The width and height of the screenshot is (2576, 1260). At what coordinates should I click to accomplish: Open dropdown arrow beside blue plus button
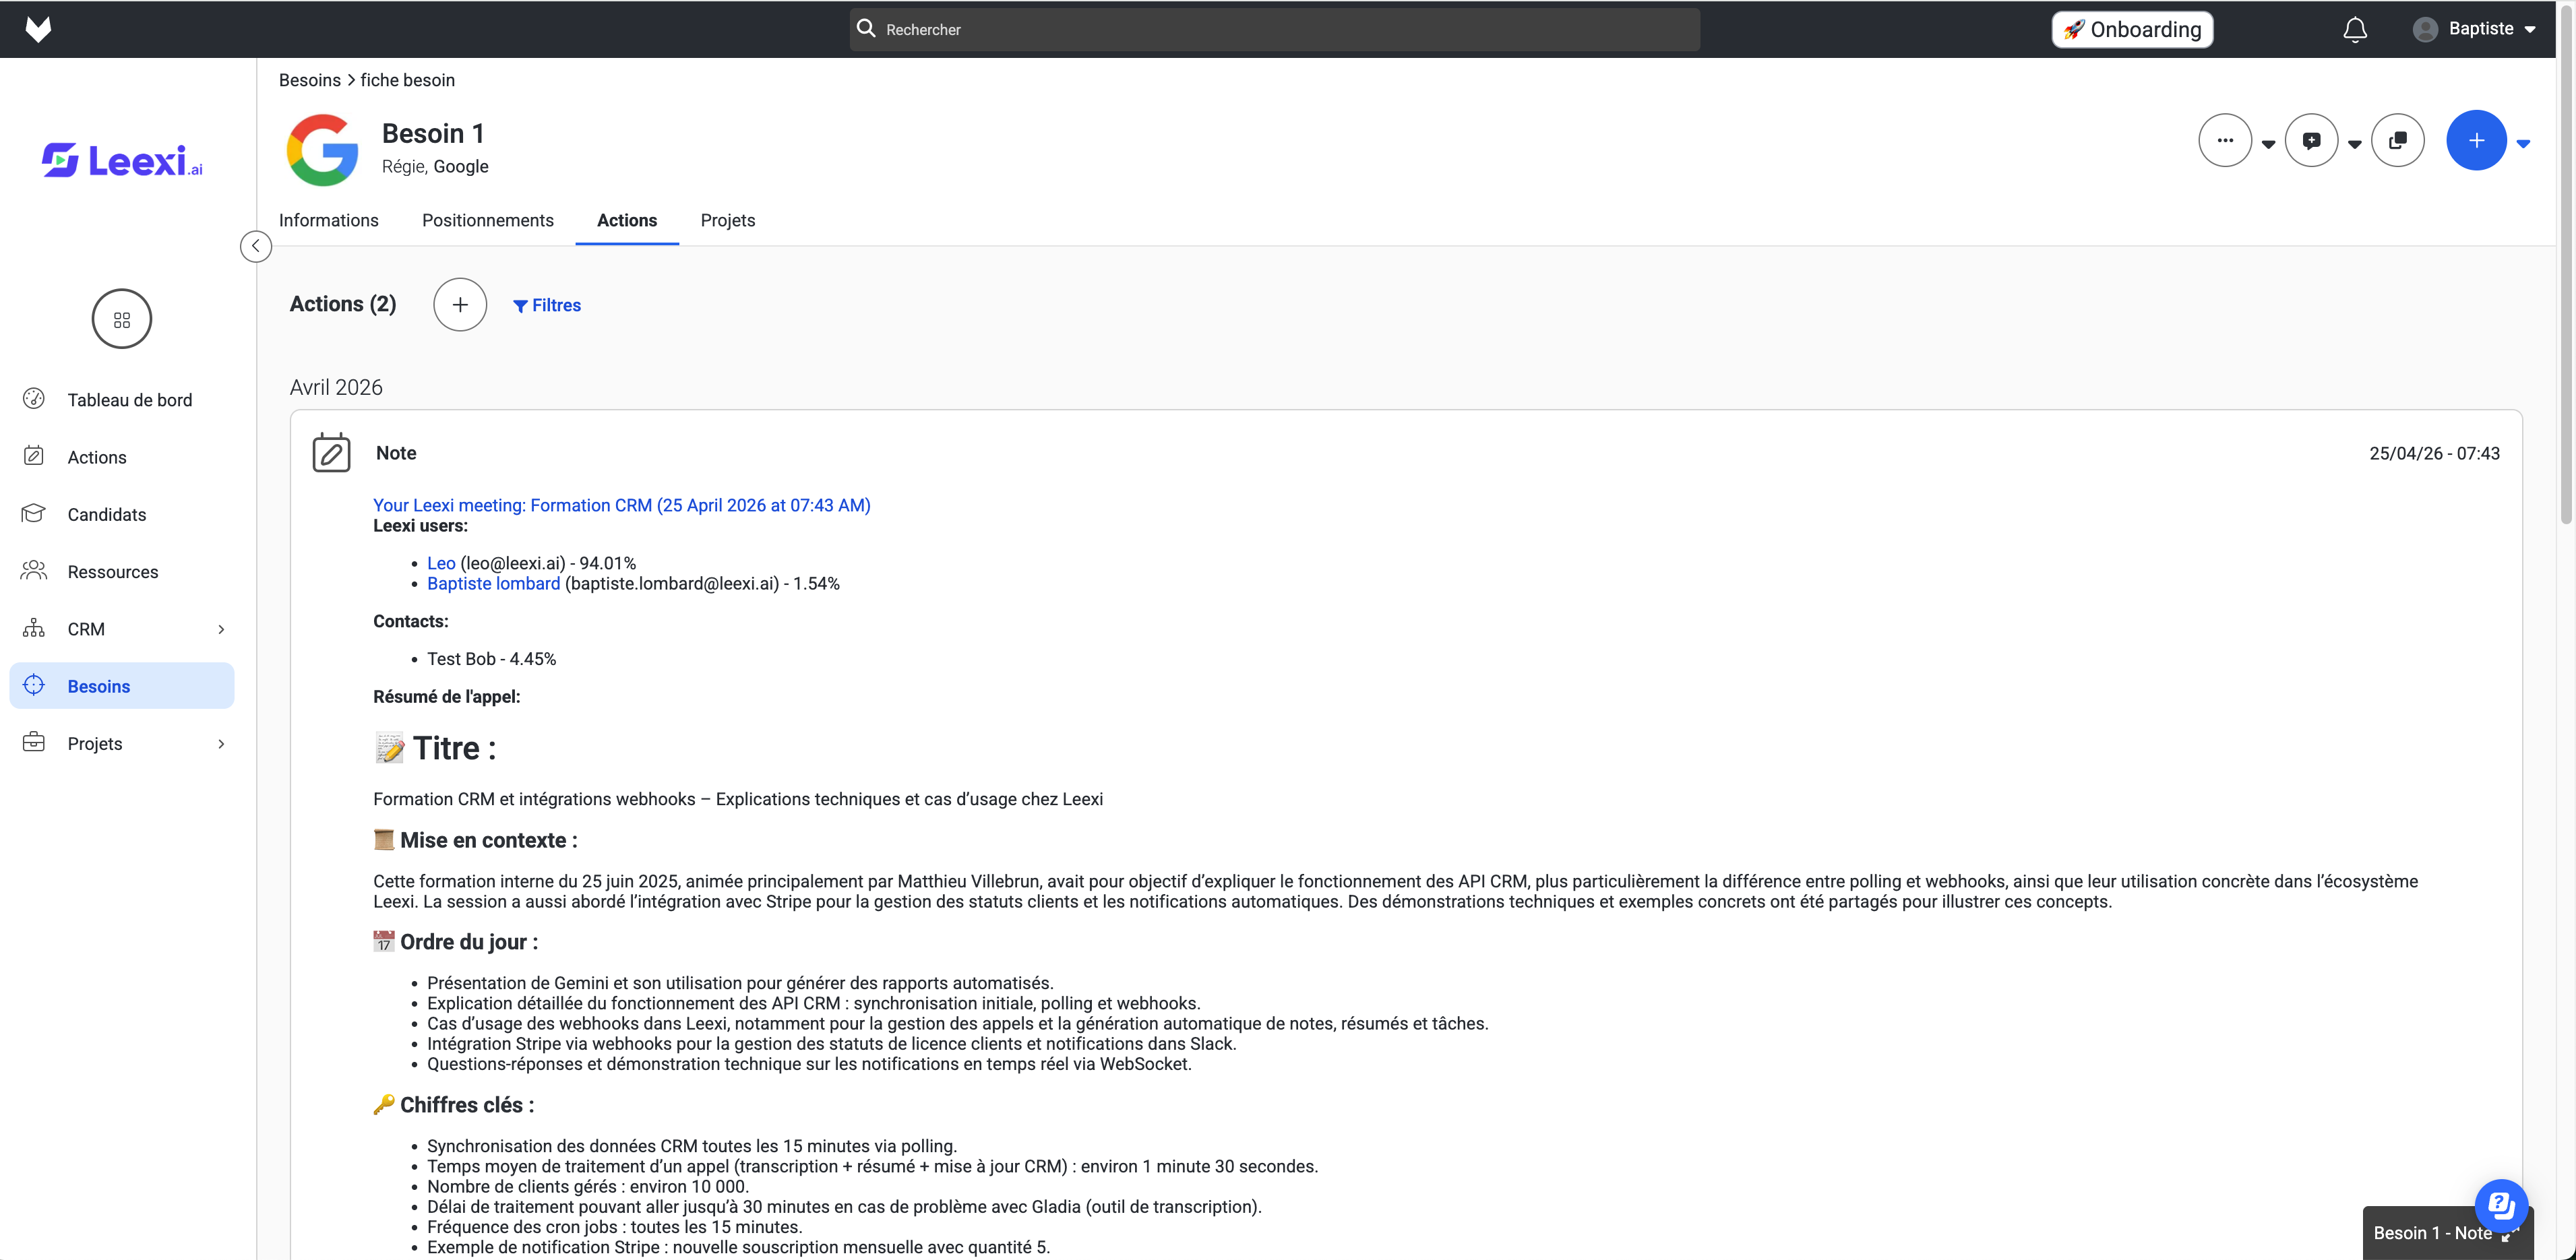tap(2523, 143)
